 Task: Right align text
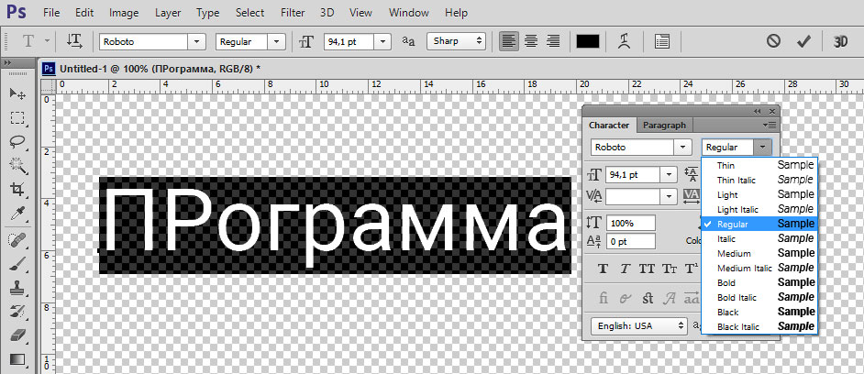(x=553, y=41)
